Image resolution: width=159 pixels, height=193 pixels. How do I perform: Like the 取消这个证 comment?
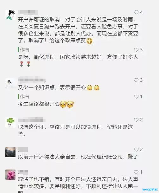point(136,120)
